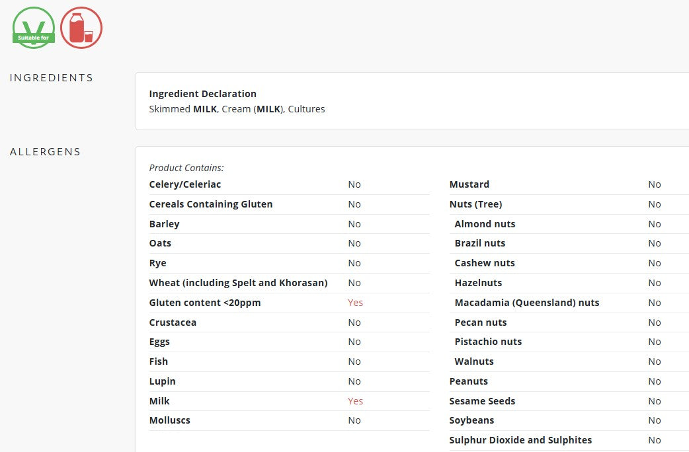Viewport: 689px width, 452px height.
Task: Select the Celery/Celeriac allergen row label
Action: pos(185,184)
